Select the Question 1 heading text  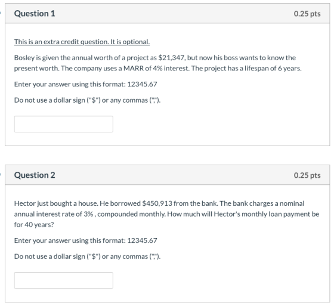pyautogui.click(x=35, y=14)
